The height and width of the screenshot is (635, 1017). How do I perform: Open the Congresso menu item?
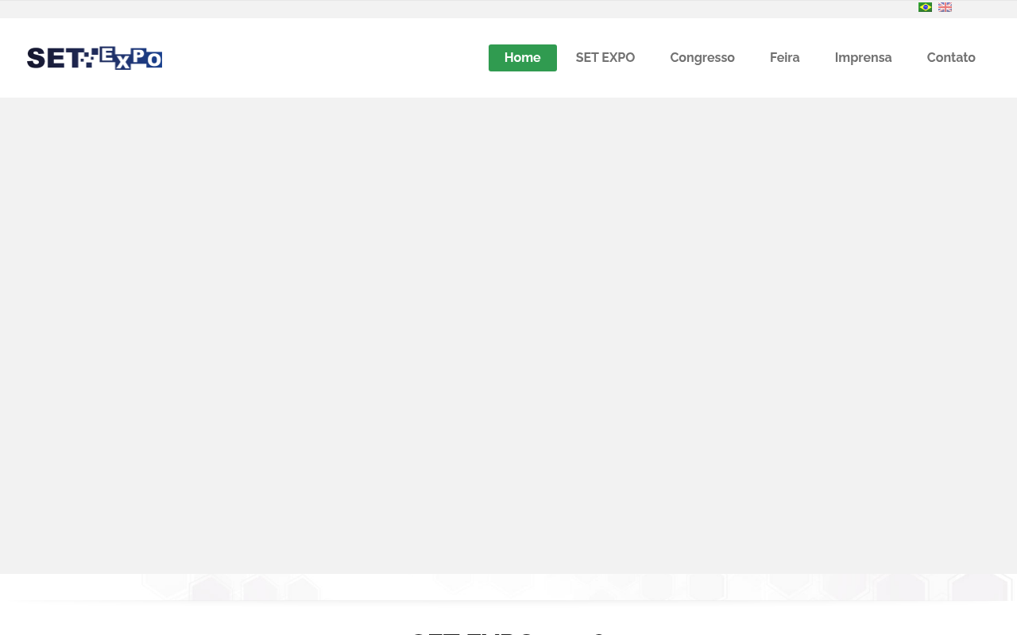[702, 58]
